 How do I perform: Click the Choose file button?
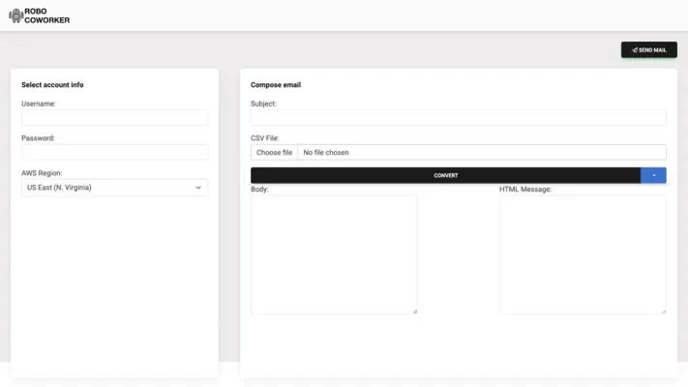[274, 153]
